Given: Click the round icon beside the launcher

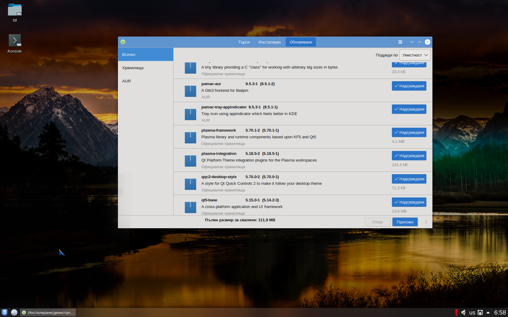Looking at the screenshot, I should click(x=14, y=312).
